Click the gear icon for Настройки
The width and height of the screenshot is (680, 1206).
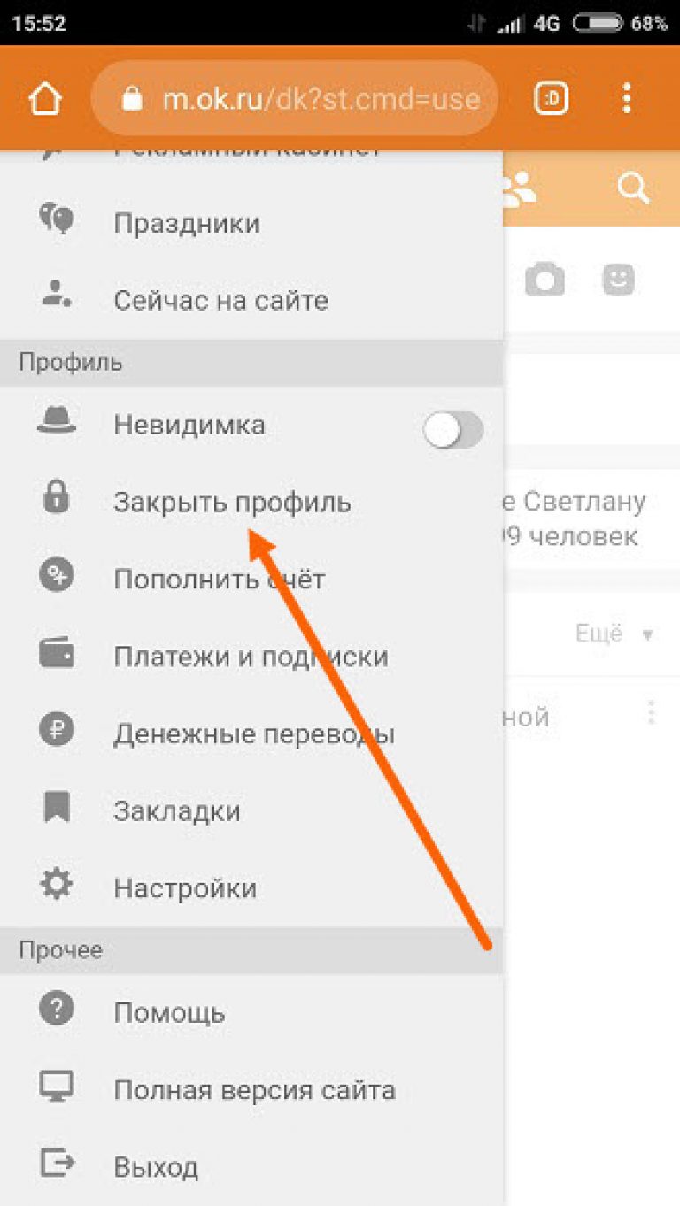click(x=57, y=887)
